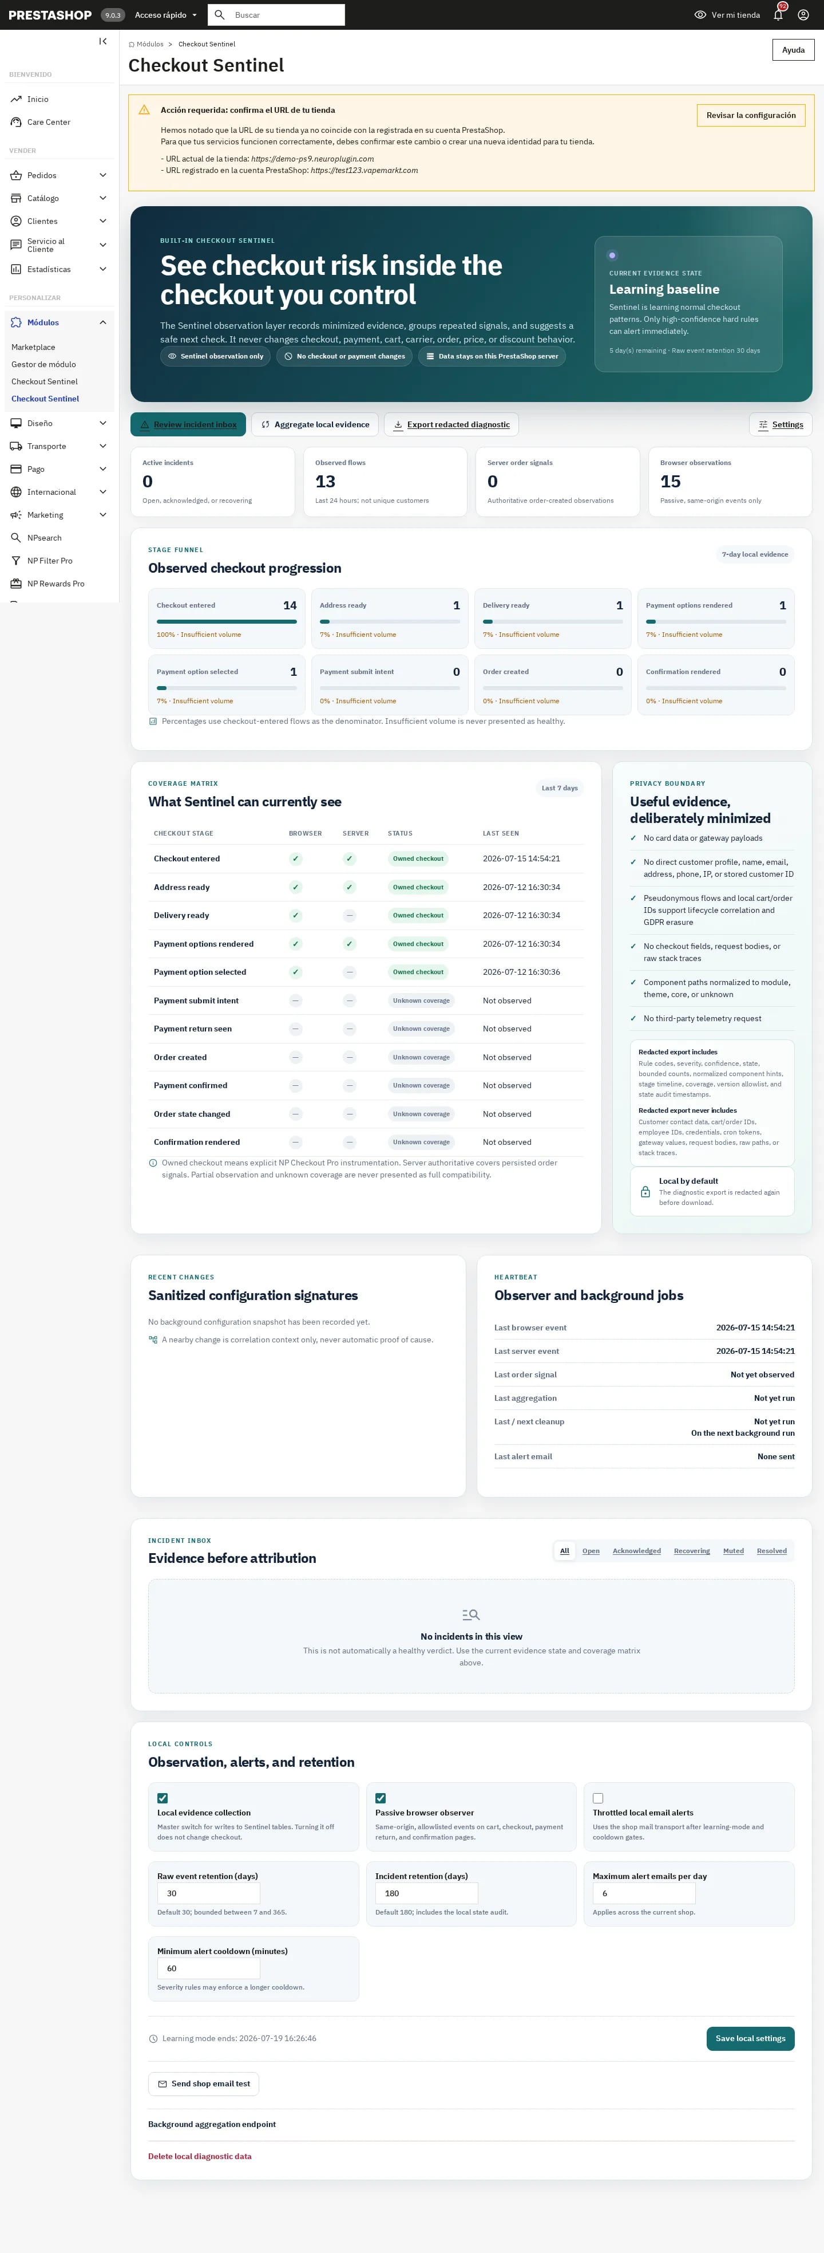The width and height of the screenshot is (824, 2253).
Task: Click warning triangle icon in alert banner
Action: pyautogui.click(x=144, y=110)
